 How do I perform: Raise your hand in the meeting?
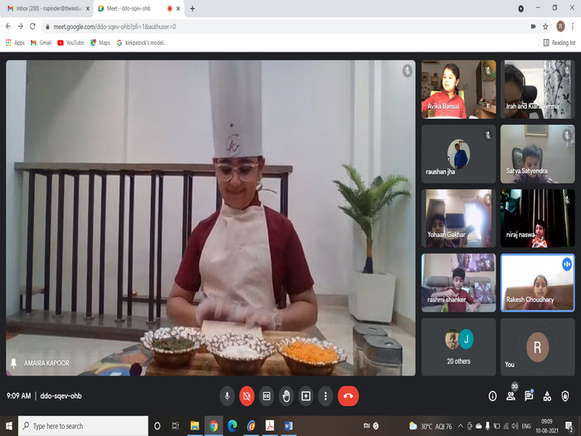click(x=286, y=396)
